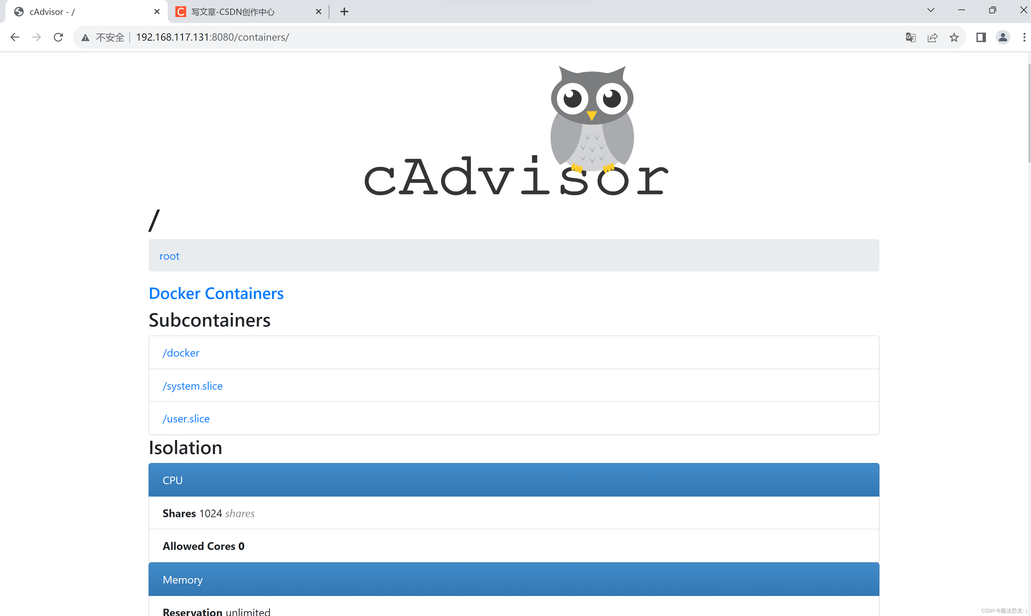This screenshot has height=616, width=1031.
Task: Bookmark this page with the star icon
Action: [x=954, y=37]
